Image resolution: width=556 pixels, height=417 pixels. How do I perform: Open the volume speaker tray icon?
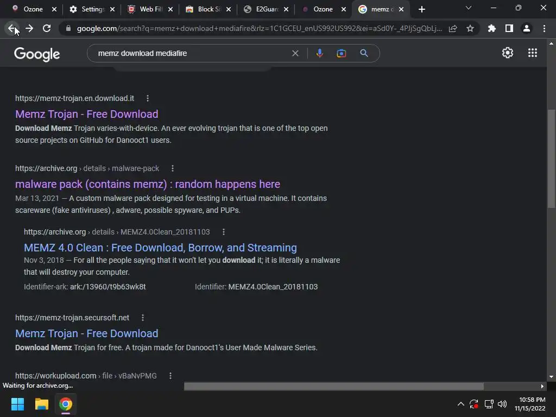click(502, 404)
